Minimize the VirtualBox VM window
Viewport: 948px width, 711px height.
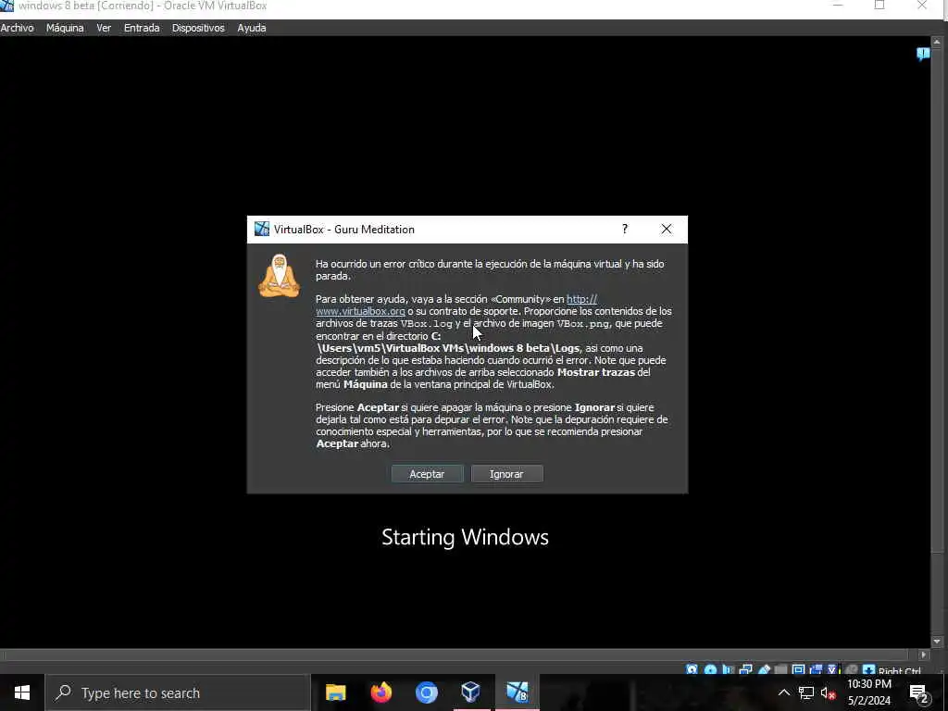pos(838,5)
